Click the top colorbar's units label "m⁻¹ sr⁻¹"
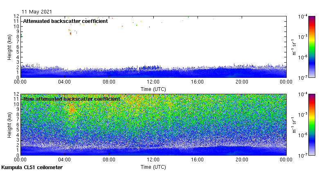Image resolution: width=319 pixels, height=172 pixels. (x=292, y=46)
